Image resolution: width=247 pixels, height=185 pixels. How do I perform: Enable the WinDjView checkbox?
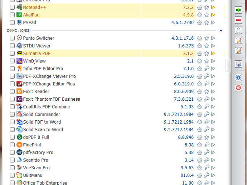[x=12, y=61]
